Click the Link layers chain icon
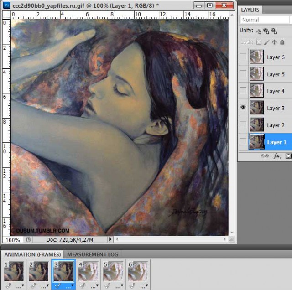292x290 pixels. (264, 155)
